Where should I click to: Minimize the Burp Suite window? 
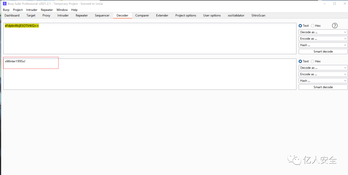coord(324,4)
